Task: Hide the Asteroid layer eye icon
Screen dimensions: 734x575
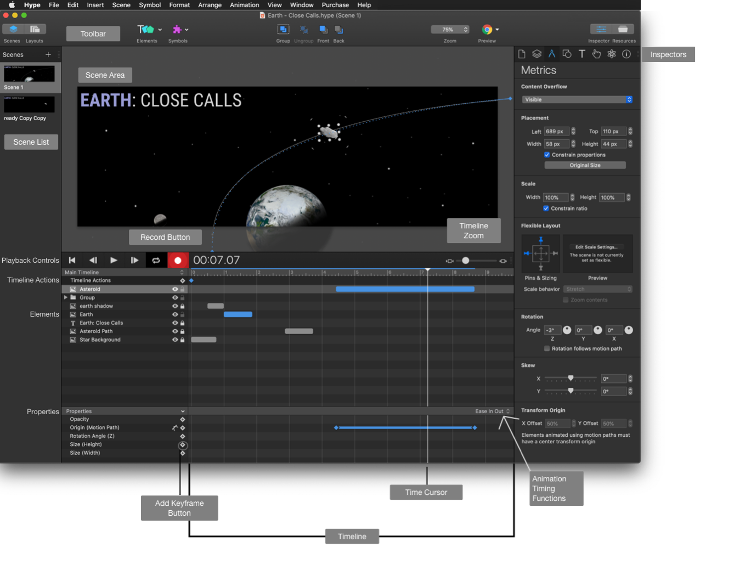Action: click(x=175, y=289)
